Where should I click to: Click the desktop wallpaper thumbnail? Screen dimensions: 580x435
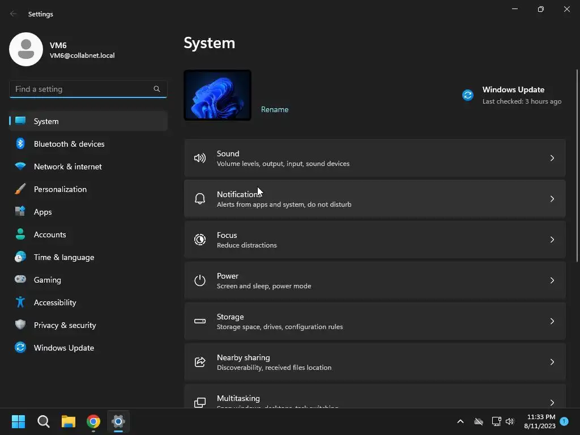pos(217,95)
